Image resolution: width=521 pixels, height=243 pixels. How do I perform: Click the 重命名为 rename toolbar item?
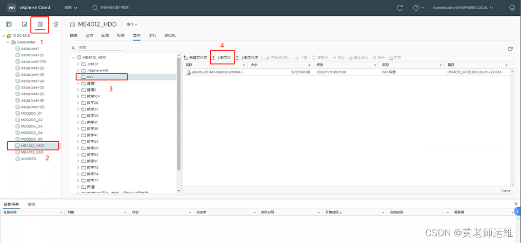tap(358, 58)
